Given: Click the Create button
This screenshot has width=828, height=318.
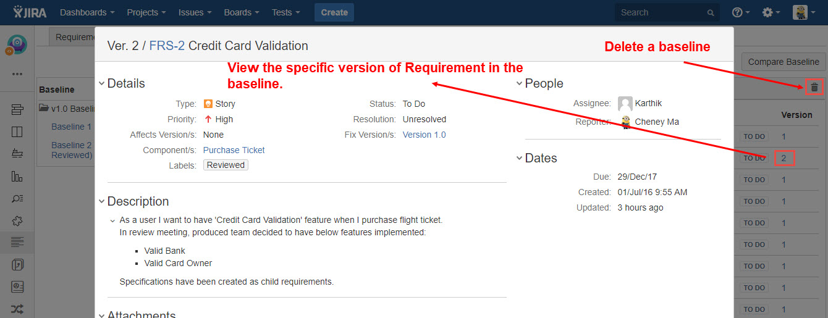Looking at the screenshot, I should pos(334,12).
